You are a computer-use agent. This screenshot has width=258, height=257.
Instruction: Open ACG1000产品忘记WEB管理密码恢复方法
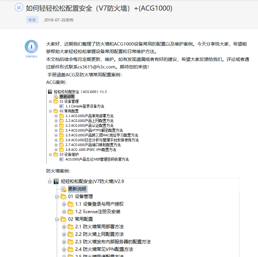pyautogui.click(x=97, y=159)
